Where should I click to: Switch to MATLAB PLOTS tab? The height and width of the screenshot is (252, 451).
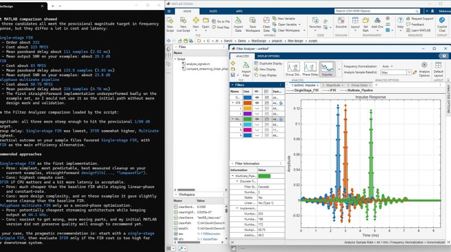(x=213, y=11)
